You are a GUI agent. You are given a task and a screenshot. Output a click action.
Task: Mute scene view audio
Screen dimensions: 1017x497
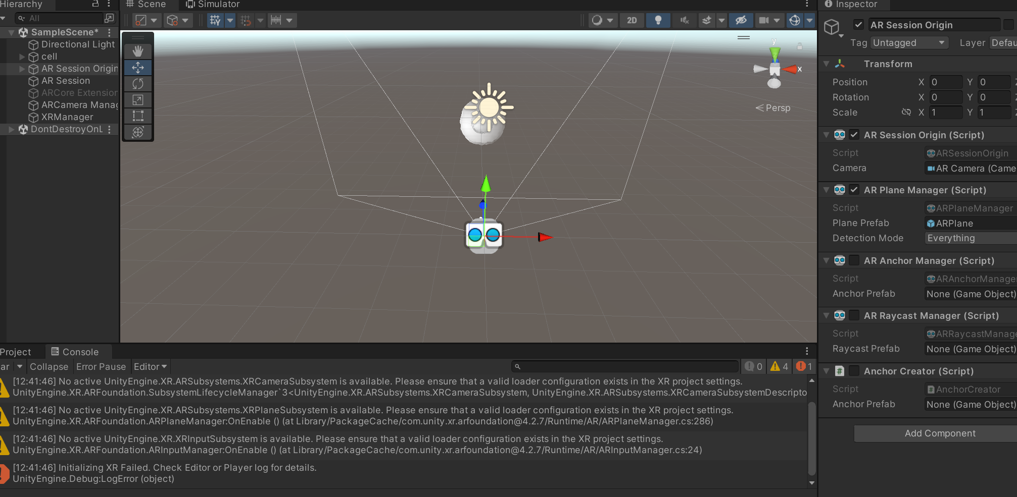pyautogui.click(x=684, y=20)
